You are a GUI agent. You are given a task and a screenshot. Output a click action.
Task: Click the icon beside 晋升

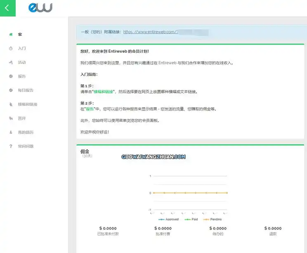[x=11, y=118]
